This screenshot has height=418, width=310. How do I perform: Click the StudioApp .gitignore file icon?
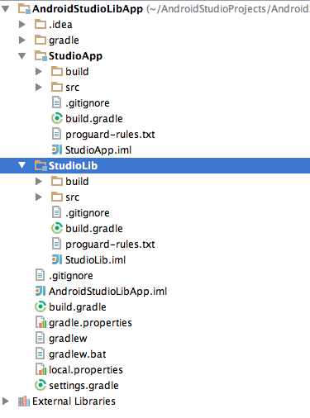tap(56, 102)
